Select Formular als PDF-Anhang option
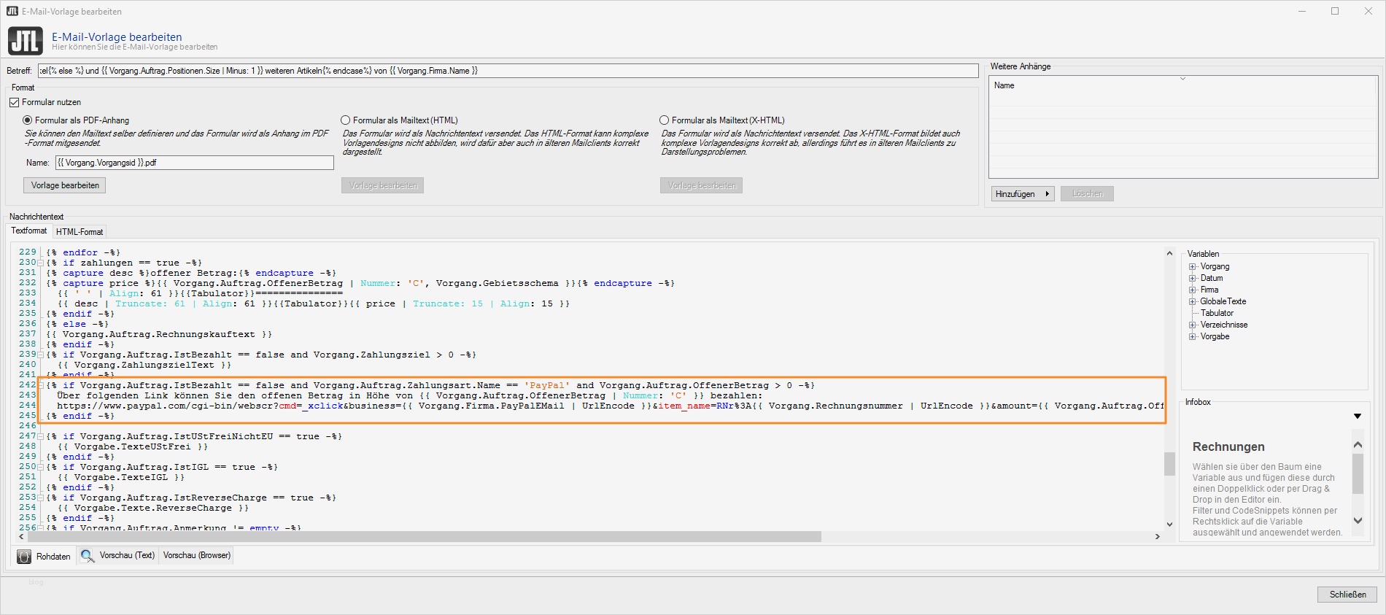This screenshot has width=1386, height=615. pos(28,120)
